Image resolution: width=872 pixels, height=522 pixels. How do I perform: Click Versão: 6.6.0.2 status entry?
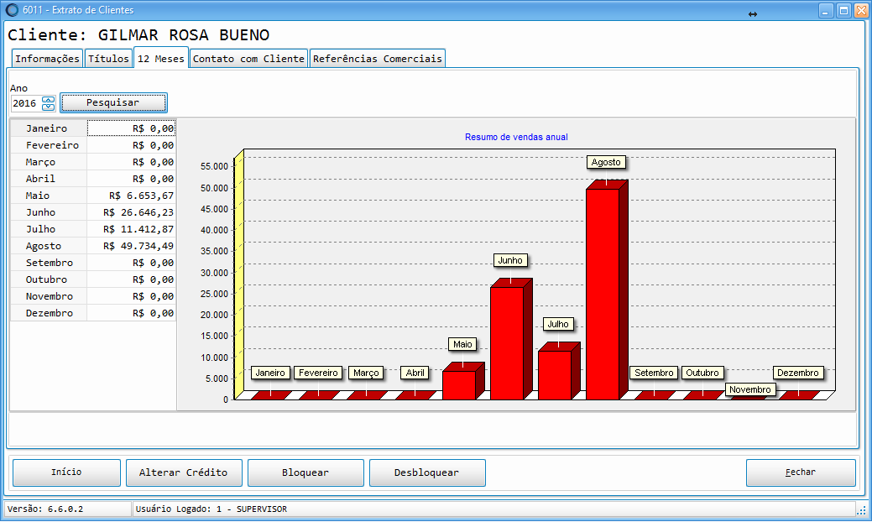45,509
